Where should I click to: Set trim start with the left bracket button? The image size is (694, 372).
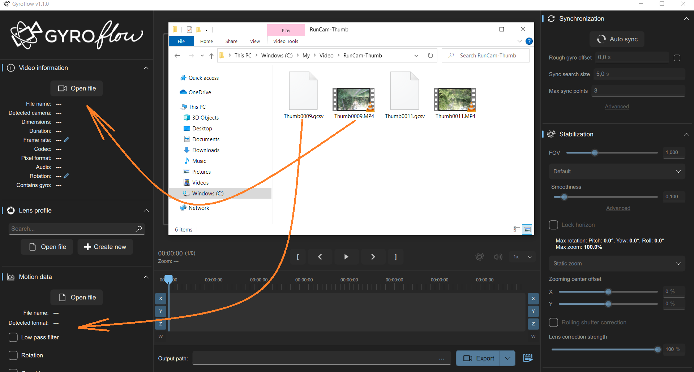tap(298, 257)
